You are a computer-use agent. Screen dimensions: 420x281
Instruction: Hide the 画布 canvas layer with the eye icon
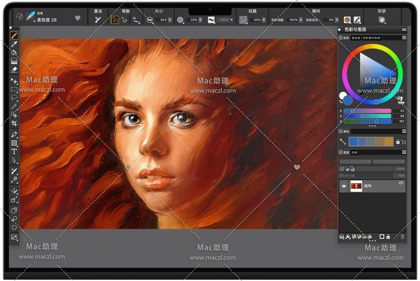(344, 186)
